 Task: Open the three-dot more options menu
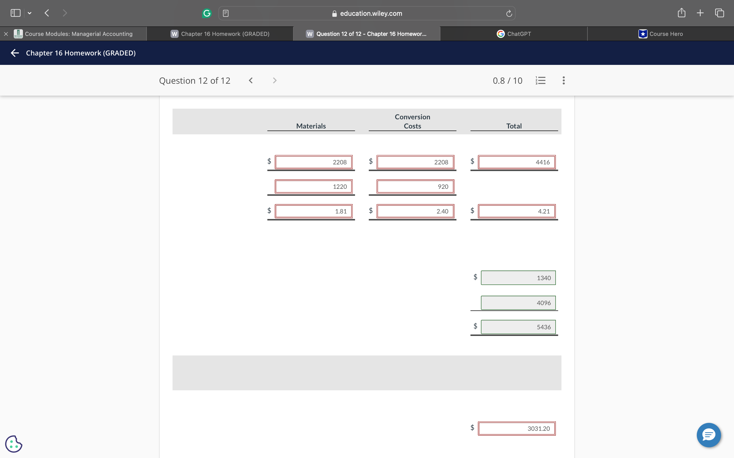563,81
